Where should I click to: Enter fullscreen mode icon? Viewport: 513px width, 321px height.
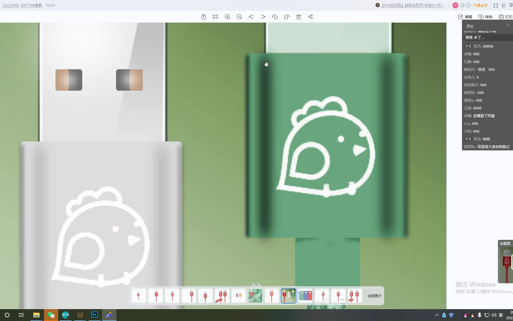click(x=496, y=5)
